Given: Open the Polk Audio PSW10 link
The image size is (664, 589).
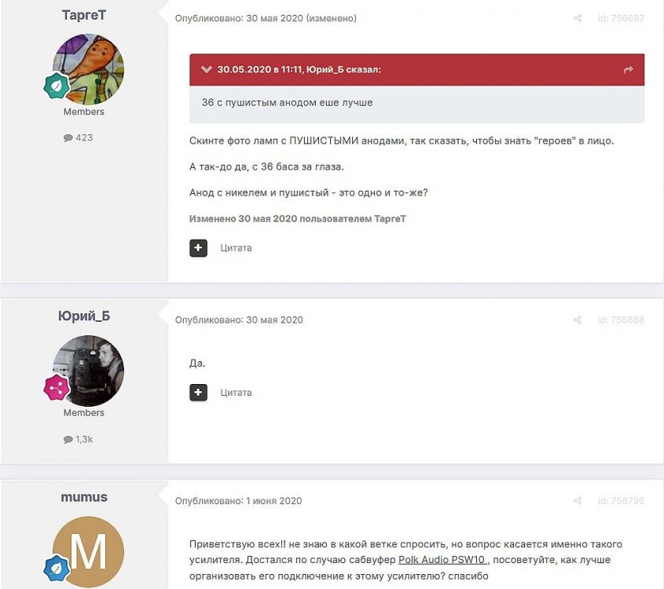Looking at the screenshot, I should pyautogui.click(x=443, y=560).
